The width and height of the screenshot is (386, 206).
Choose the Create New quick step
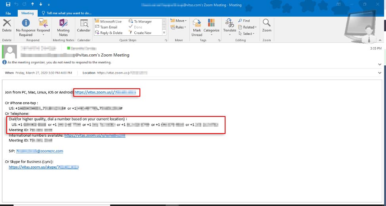tap(140, 33)
